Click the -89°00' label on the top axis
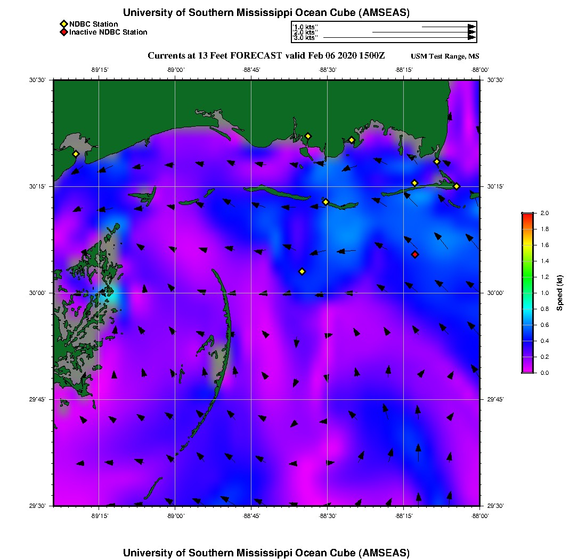Image resolution: width=586 pixels, height=559 pixels. (x=176, y=70)
